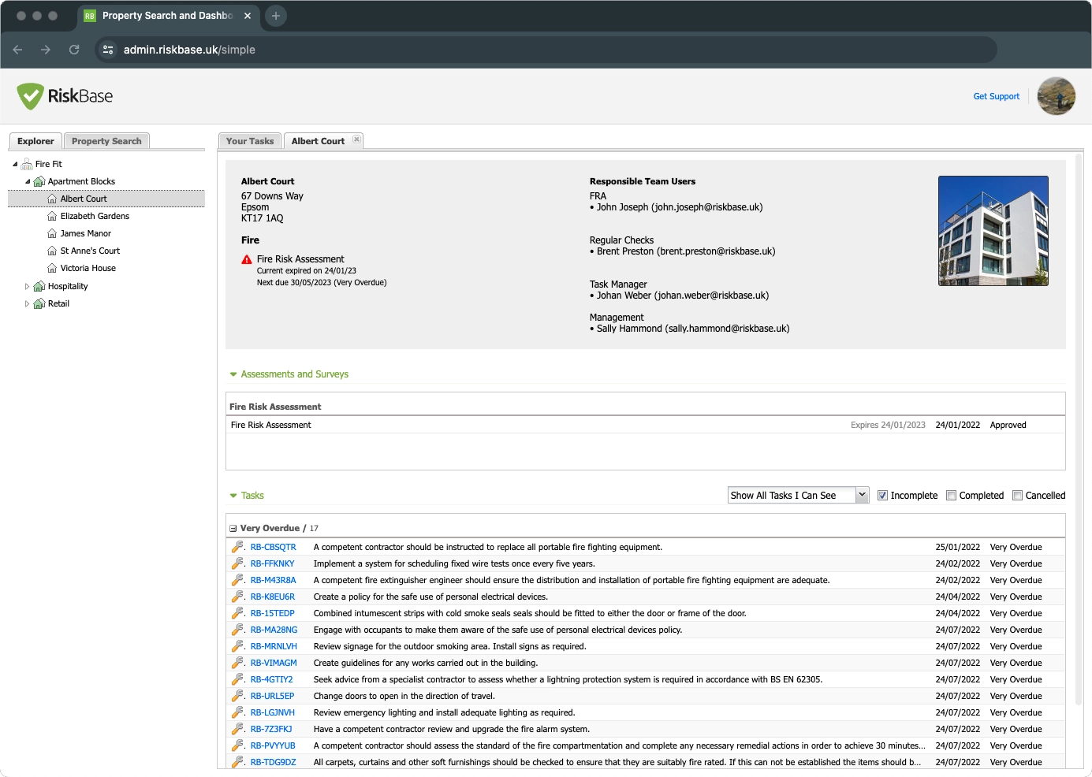Screen dimensions: 1092x777
Task: Open task link RB-PVYYUB
Action: coord(273,745)
